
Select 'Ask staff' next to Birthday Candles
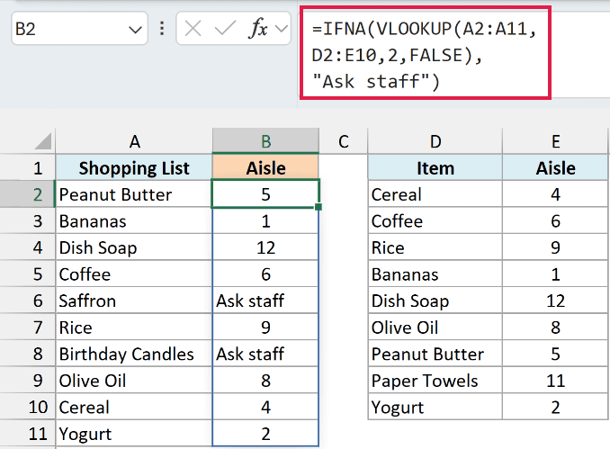(265, 354)
